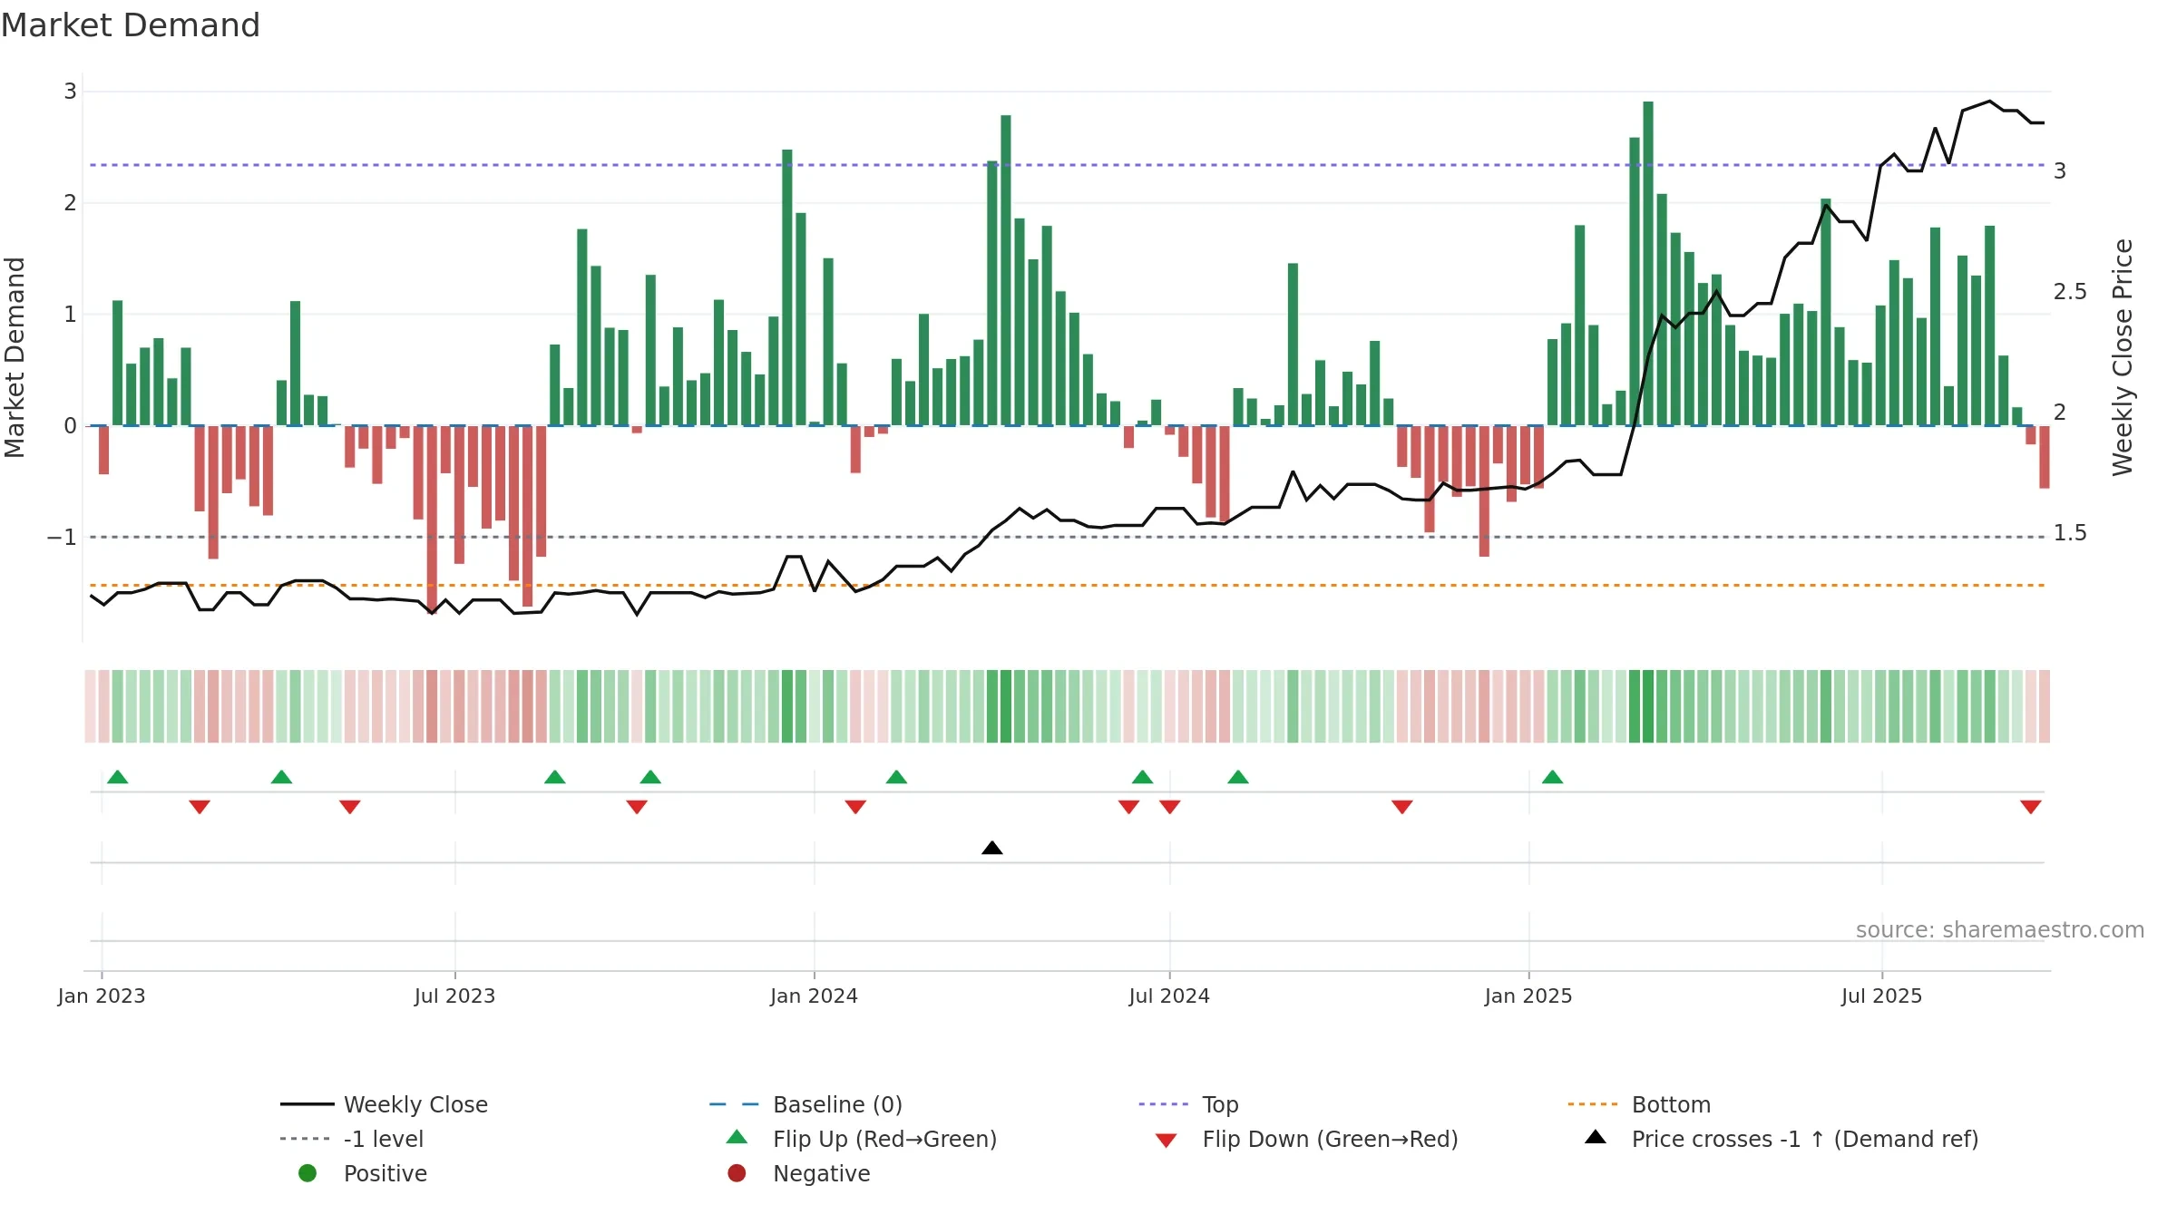This screenshot has width=2177, height=1224.
Task: Click the Negative legend label
Action: coord(821,1173)
